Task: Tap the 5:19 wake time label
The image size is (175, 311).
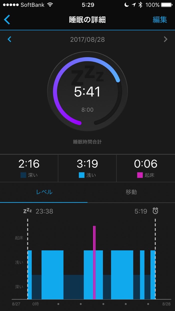Action: pos(141,211)
